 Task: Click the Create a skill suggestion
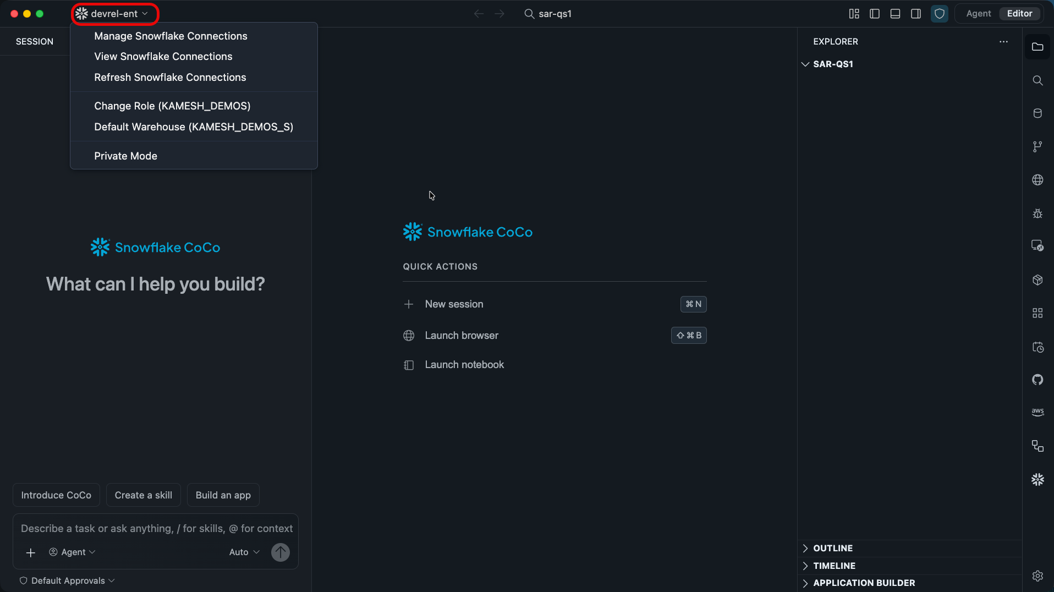coord(144,495)
